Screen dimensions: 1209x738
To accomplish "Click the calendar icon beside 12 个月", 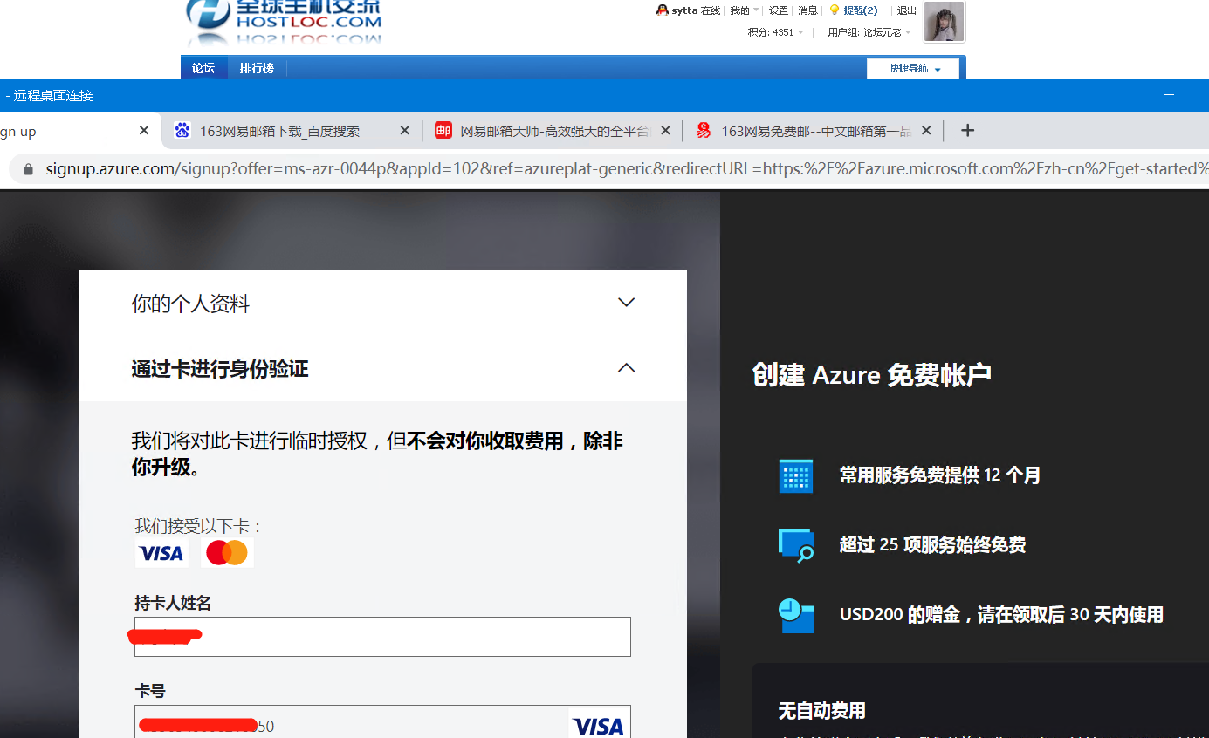I will pos(795,476).
